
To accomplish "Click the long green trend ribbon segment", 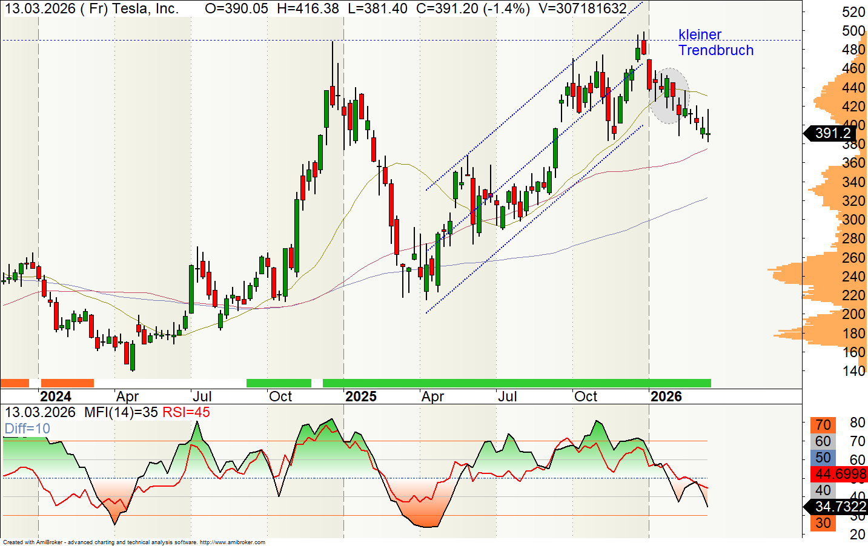I will click(516, 383).
